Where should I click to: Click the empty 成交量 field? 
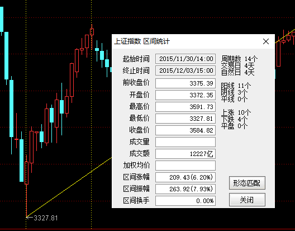(x=185, y=142)
